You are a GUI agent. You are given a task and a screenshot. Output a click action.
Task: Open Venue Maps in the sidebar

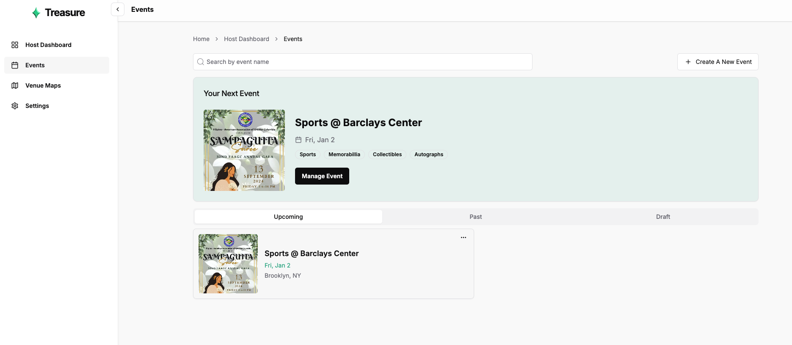click(57, 86)
